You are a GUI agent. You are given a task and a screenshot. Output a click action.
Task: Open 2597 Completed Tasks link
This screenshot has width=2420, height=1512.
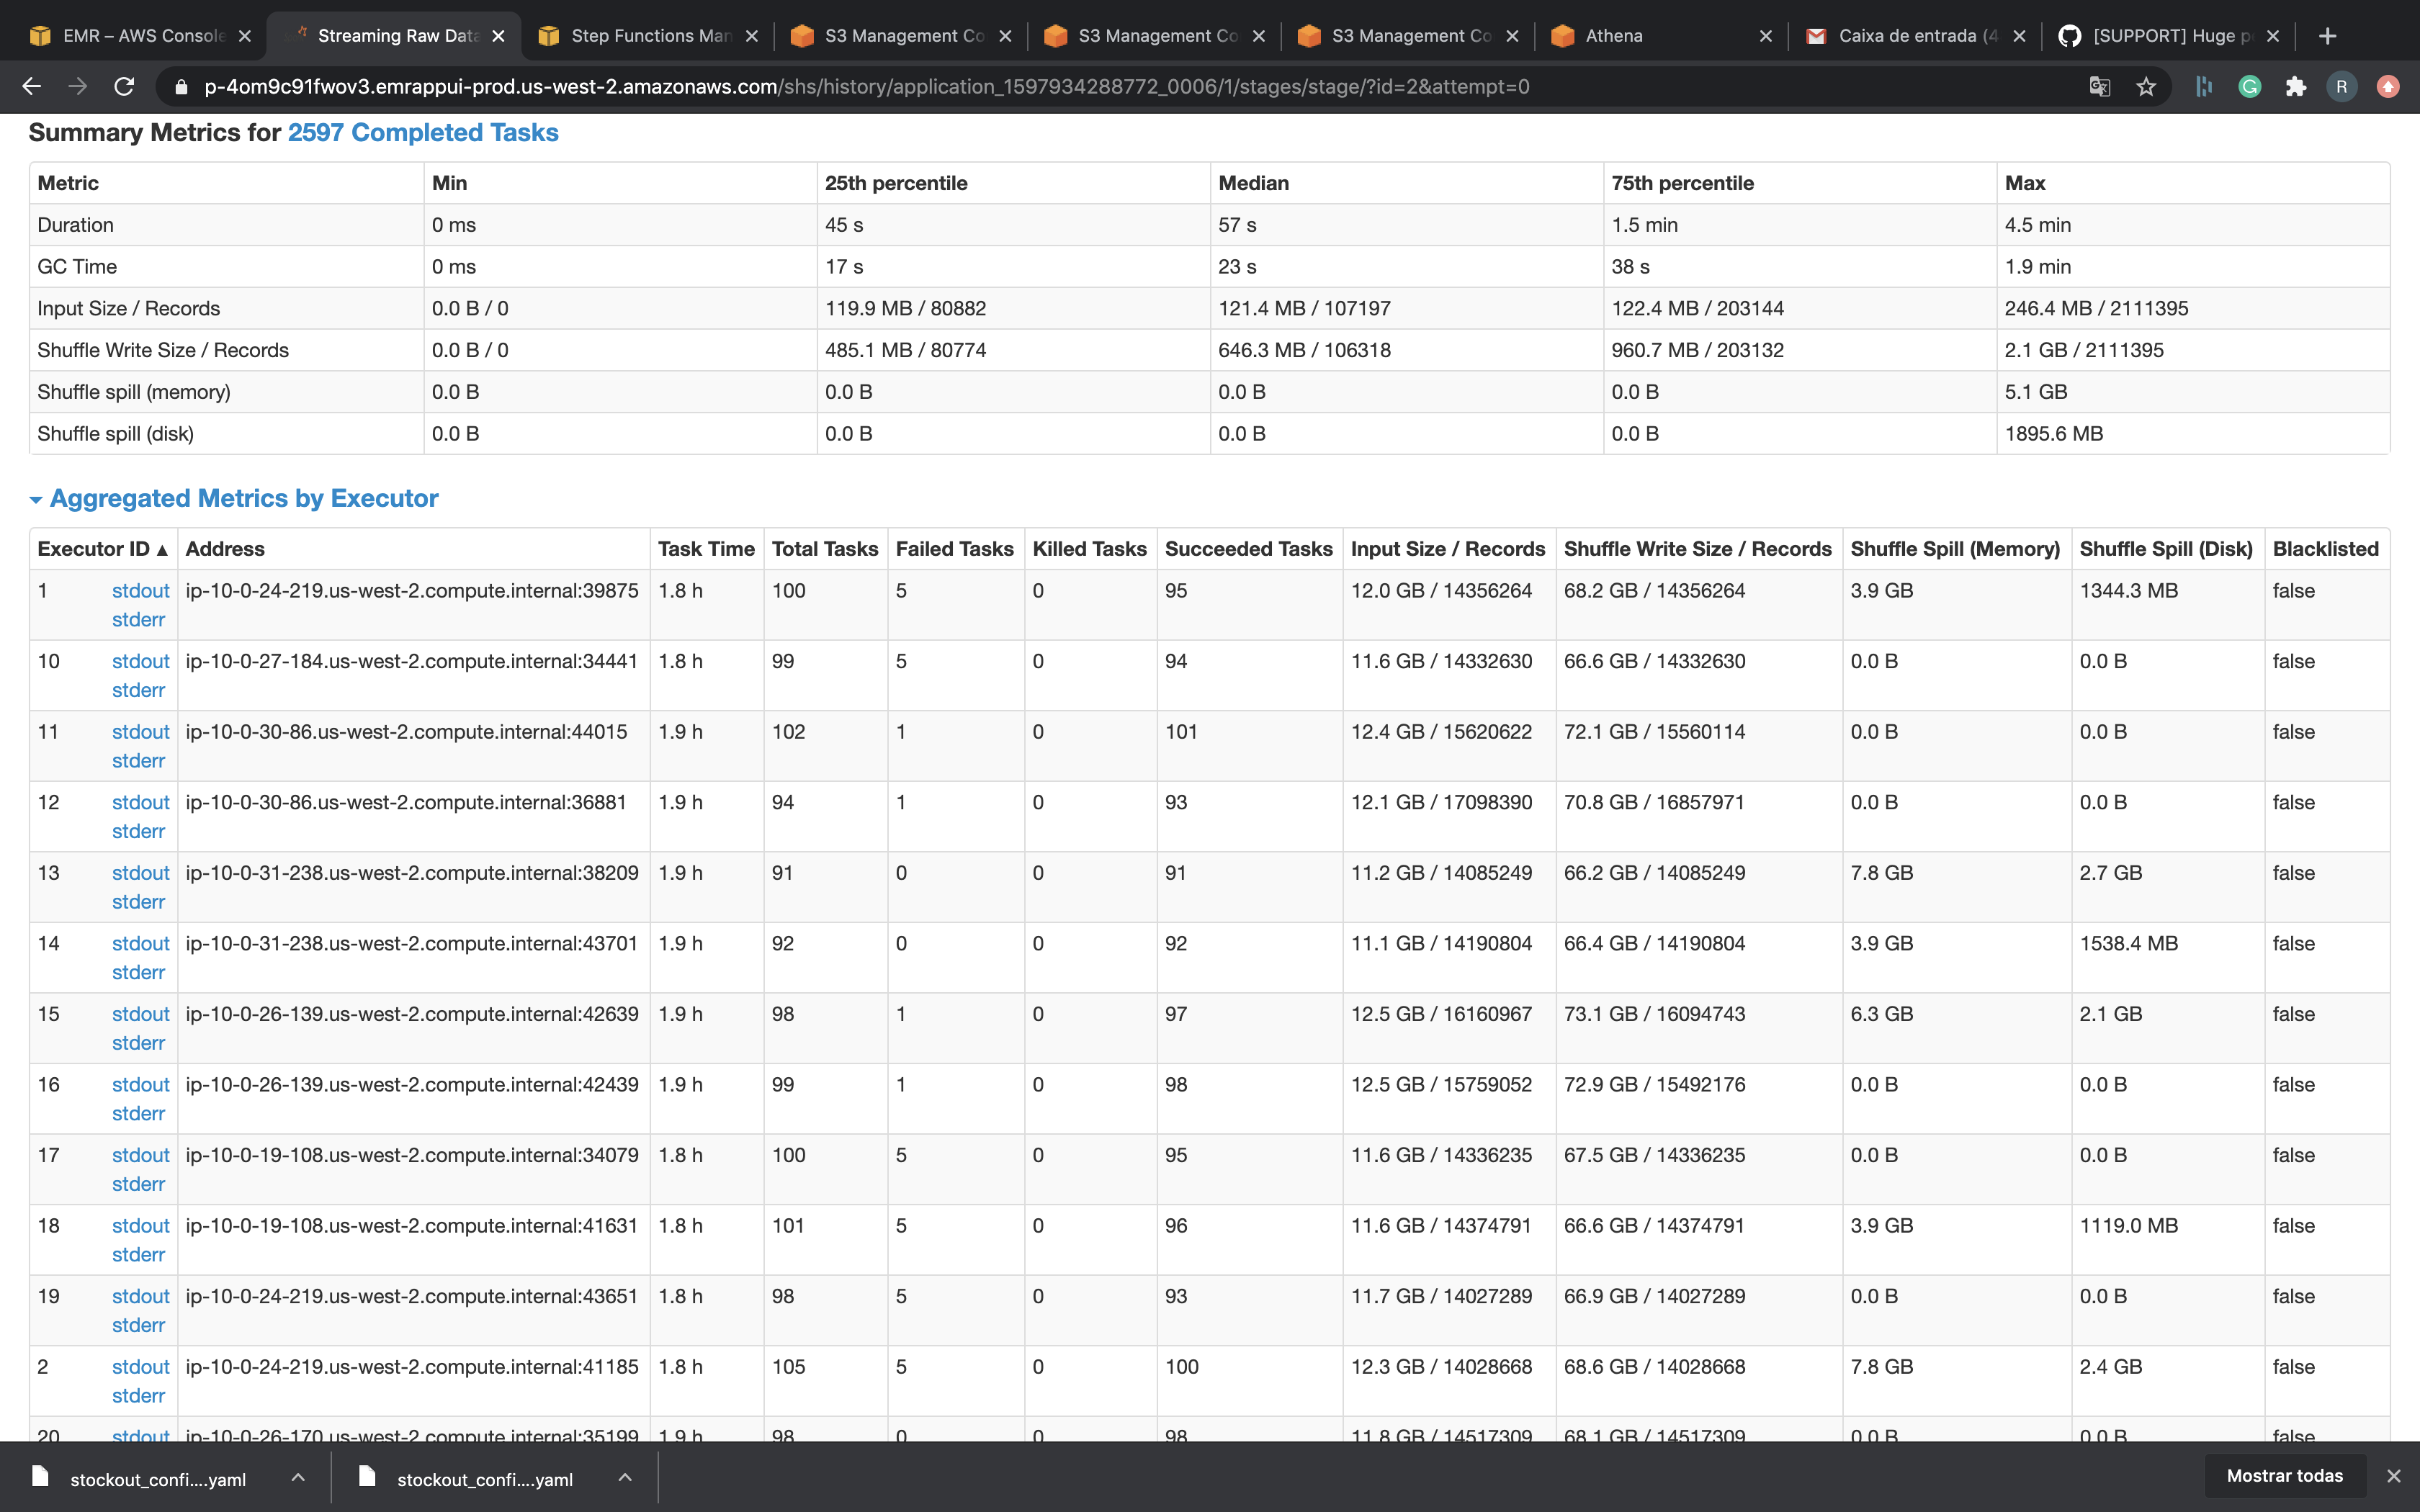[422, 133]
